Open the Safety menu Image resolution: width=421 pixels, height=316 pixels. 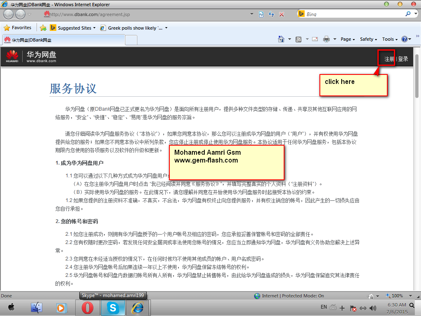pyautogui.click(x=368, y=39)
